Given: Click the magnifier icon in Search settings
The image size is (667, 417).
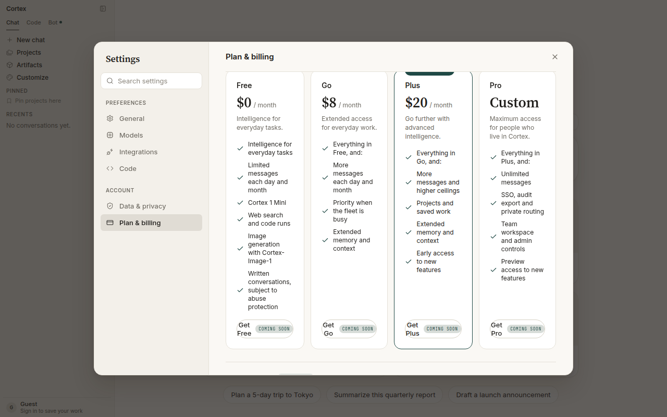Looking at the screenshot, I should coord(110,81).
